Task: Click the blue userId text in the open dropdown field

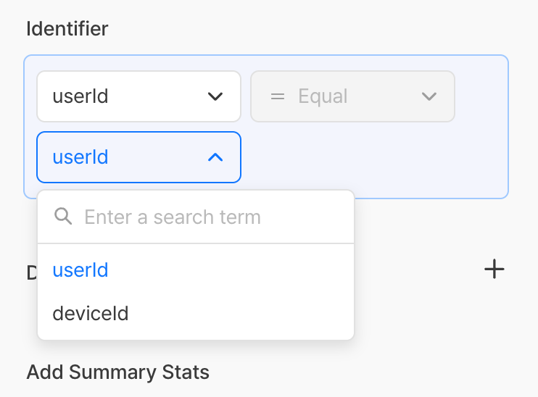Action: pyautogui.click(x=80, y=157)
